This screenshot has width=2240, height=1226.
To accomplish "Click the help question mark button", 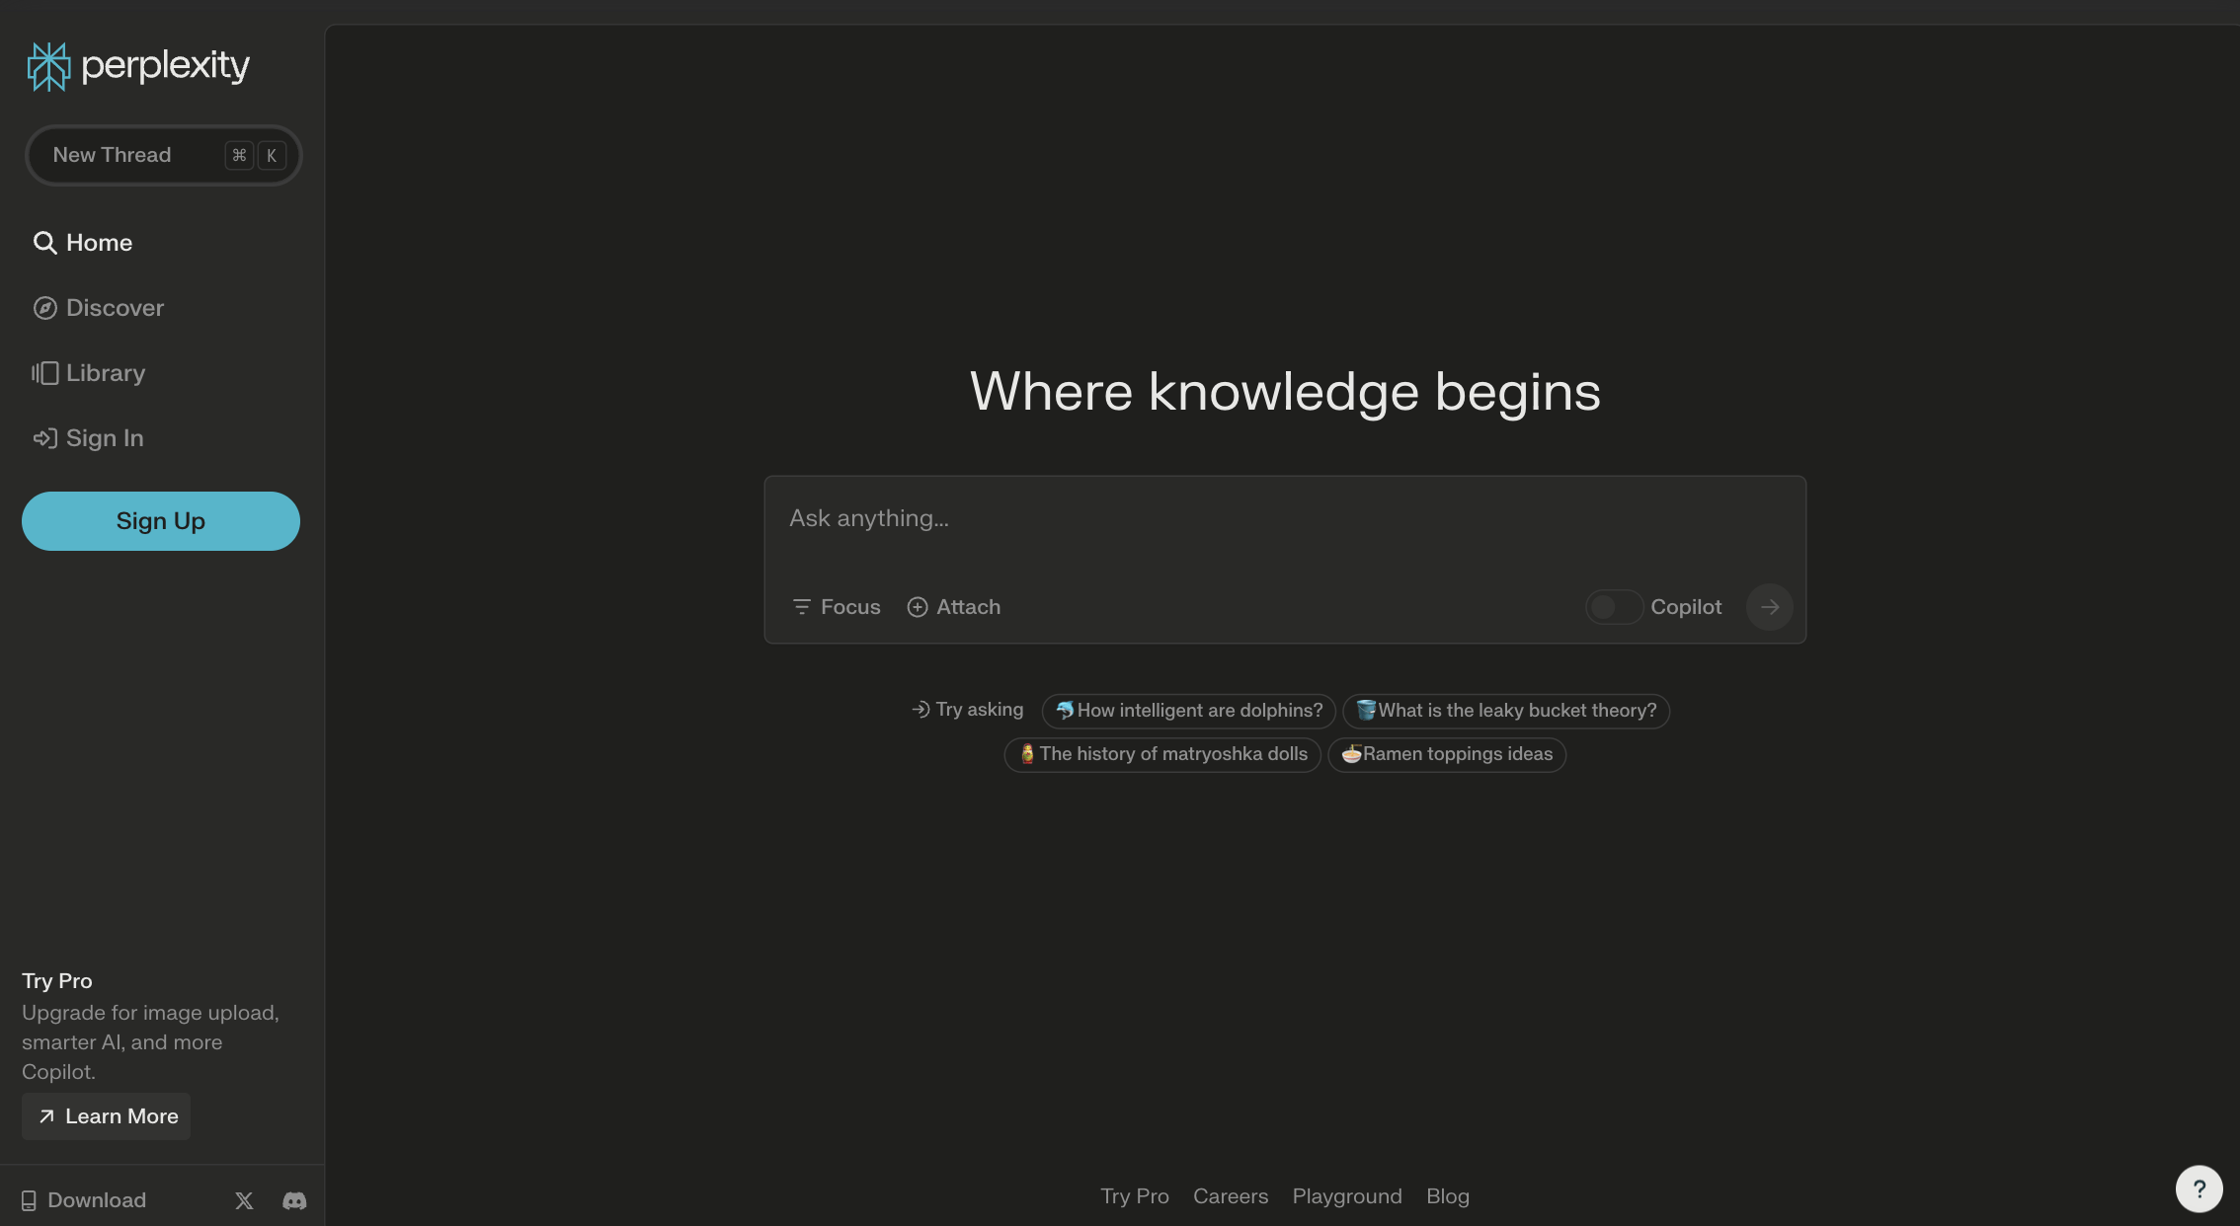I will pos(2199,1188).
